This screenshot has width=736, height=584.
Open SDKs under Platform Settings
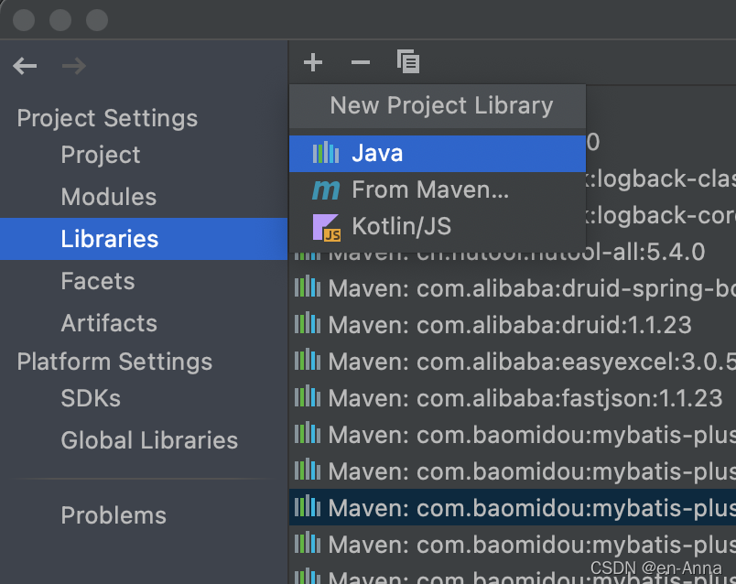[x=144, y=398]
